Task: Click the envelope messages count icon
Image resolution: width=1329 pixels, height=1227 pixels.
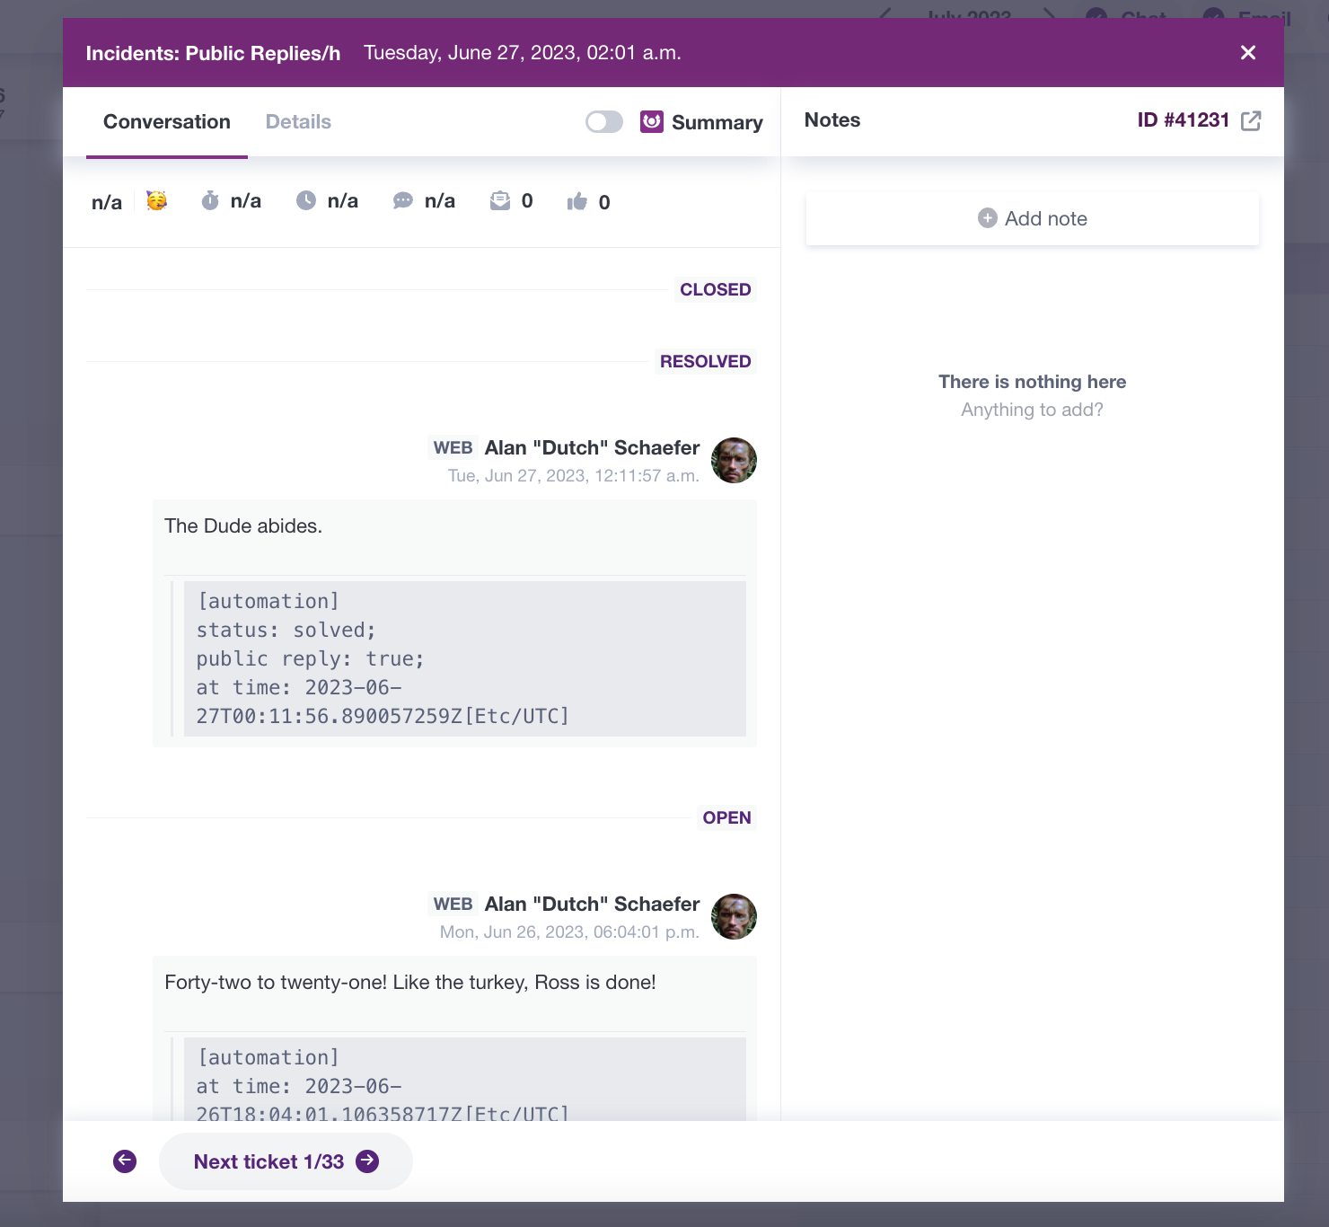Action: point(500,200)
